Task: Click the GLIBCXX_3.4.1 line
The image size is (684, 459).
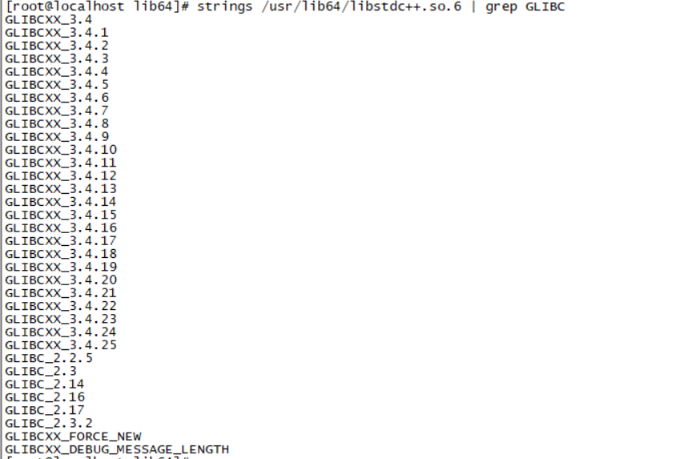Action: (57, 33)
